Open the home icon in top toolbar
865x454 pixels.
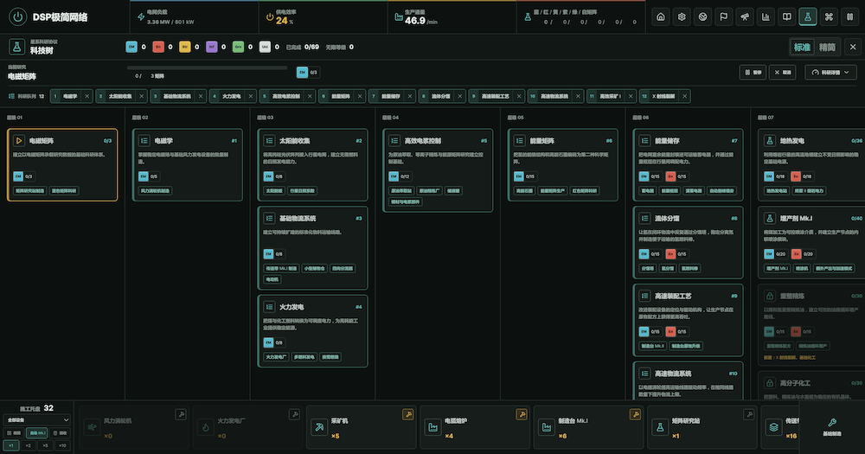pyautogui.click(x=660, y=17)
